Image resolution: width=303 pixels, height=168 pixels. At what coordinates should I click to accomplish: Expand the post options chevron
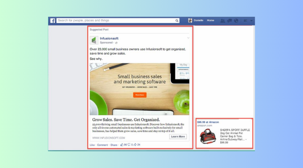tap(188, 38)
